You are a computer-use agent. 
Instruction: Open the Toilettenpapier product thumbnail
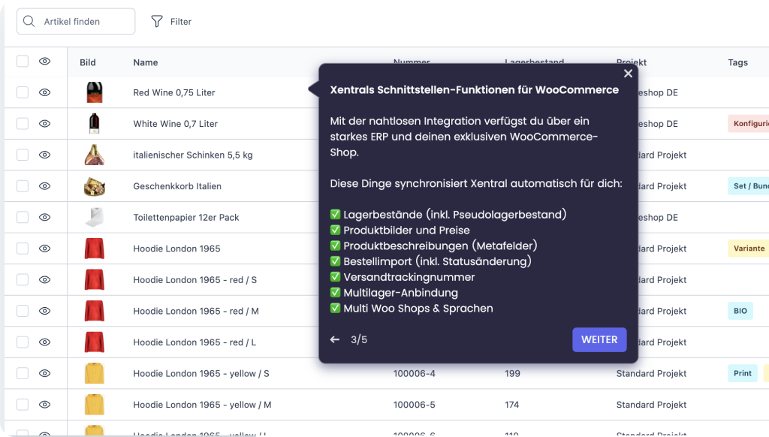point(94,217)
